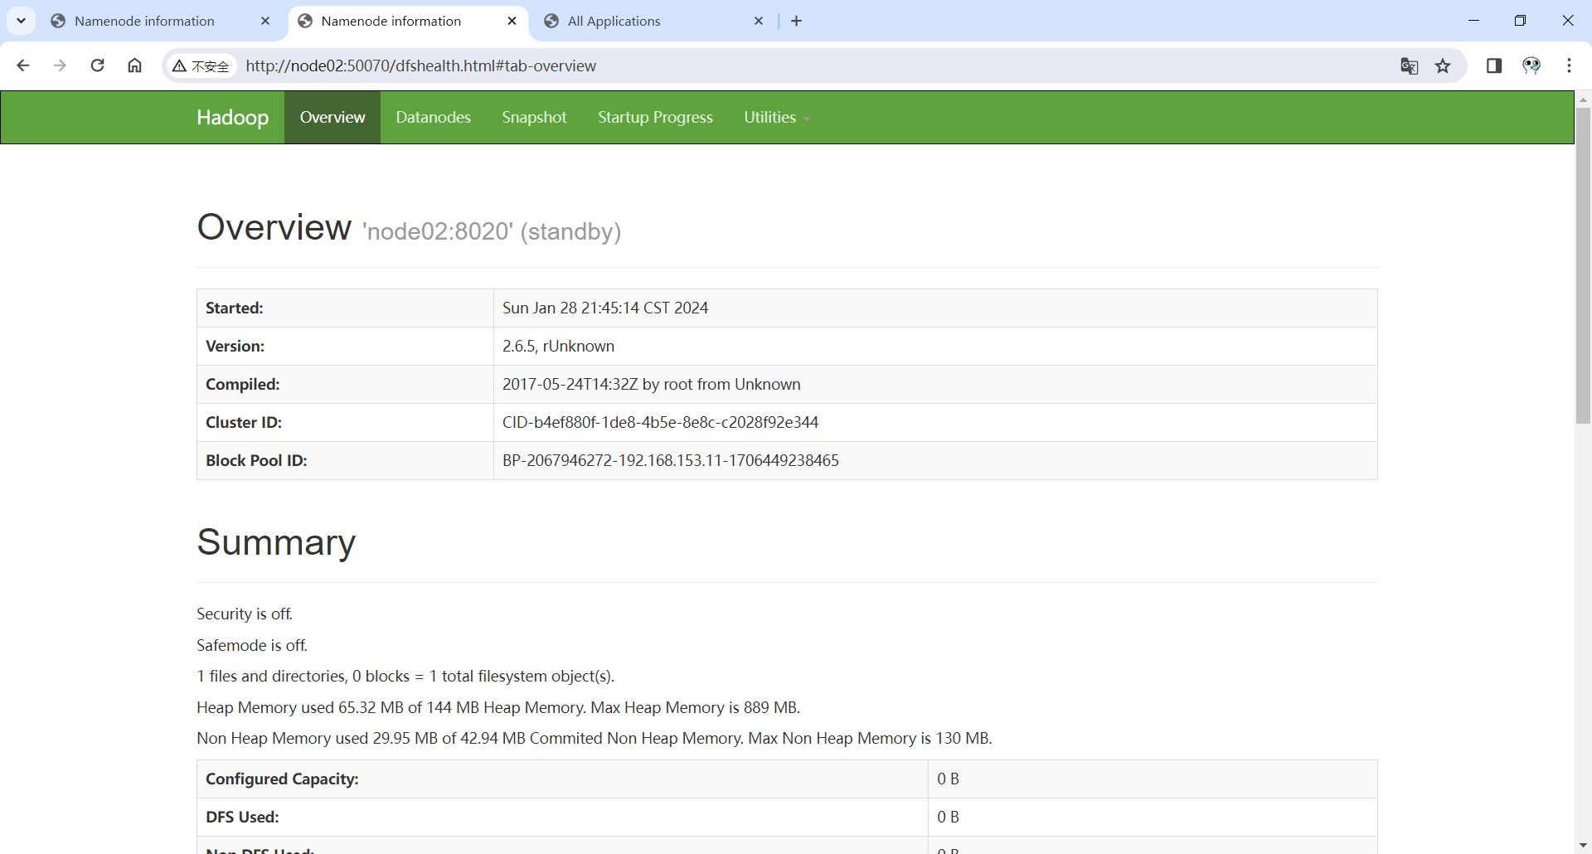Minimize the browser window
The width and height of the screenshot is (1592, 854).
pyautogui.click(x=1473, y=21)
